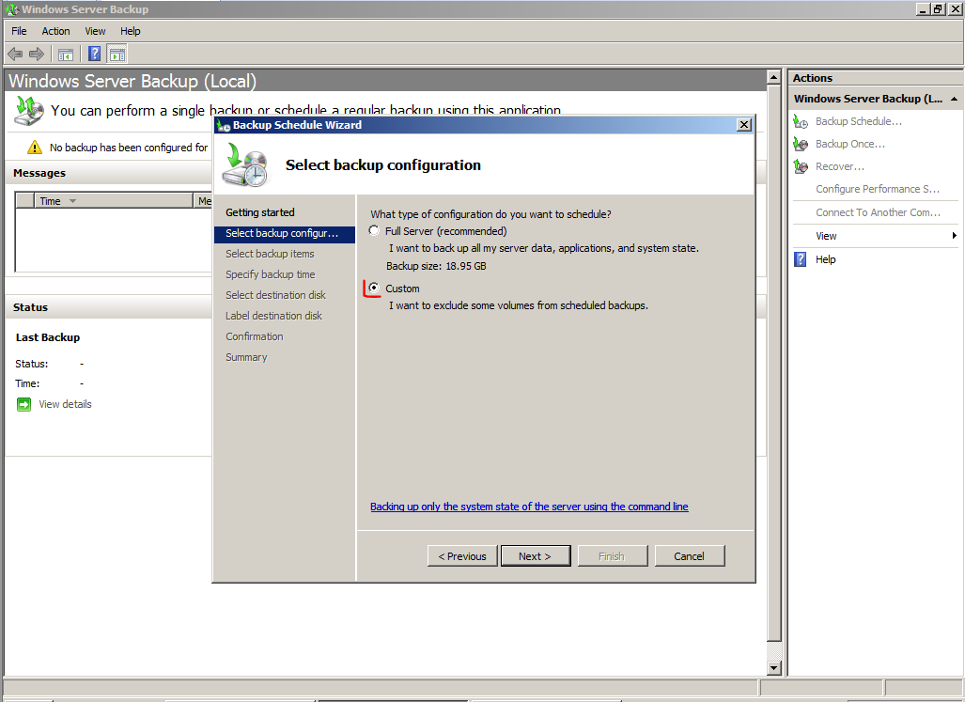
Task: Click the Label destination disk step text
Action: pos(273,316)
